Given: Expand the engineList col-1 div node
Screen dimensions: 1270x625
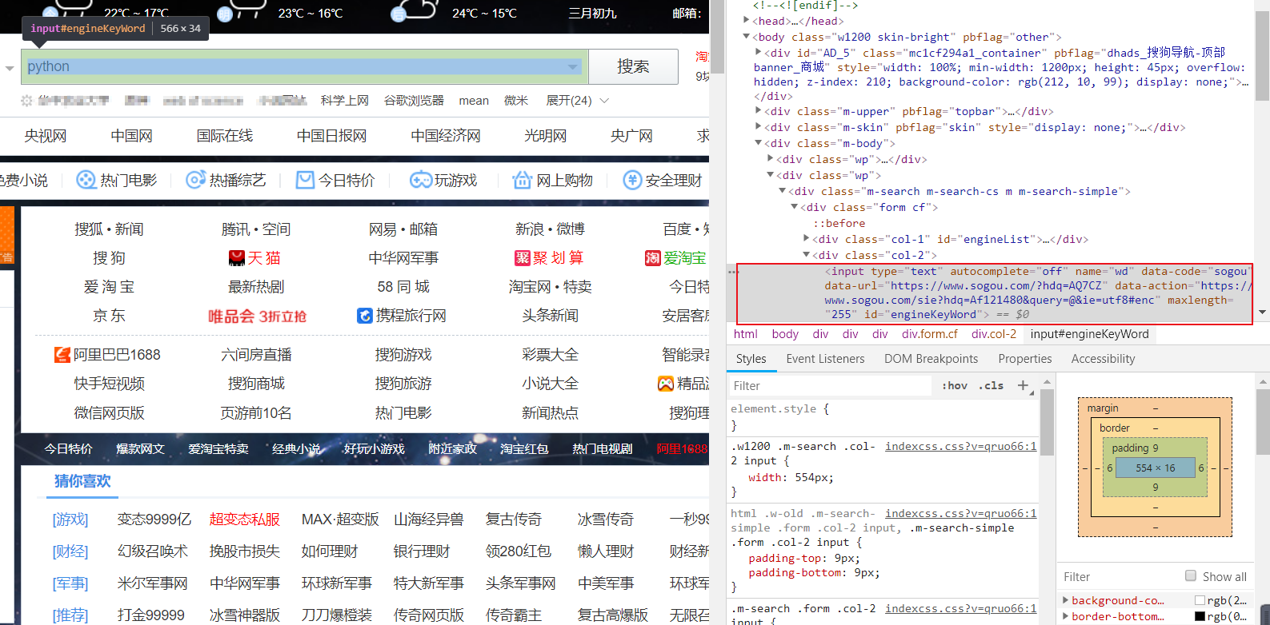Looking at the screenshot, I should [807, 239].
